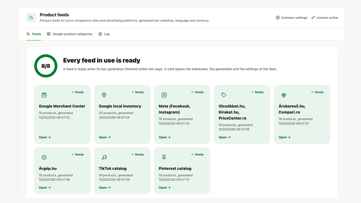Image resolution: width=361 pixels, height=203 pixels.
Task: Click the Árgép.hu card title
Action: pos(48,169)
